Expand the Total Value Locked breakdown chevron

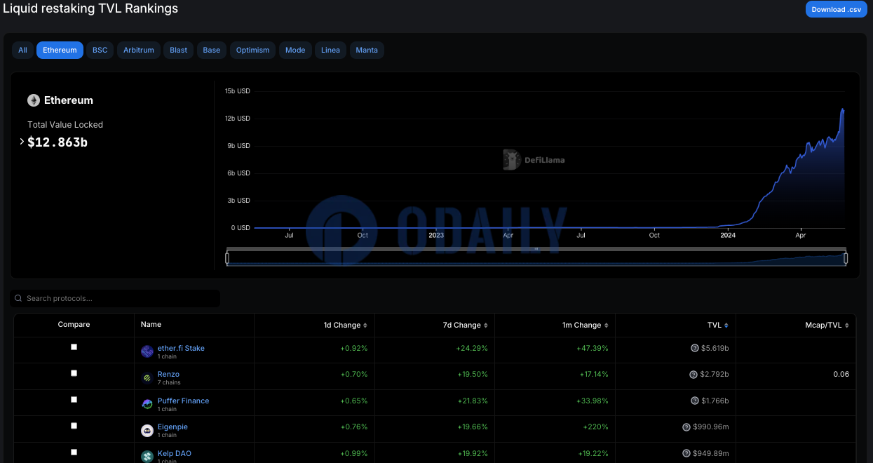click(22, 142)
